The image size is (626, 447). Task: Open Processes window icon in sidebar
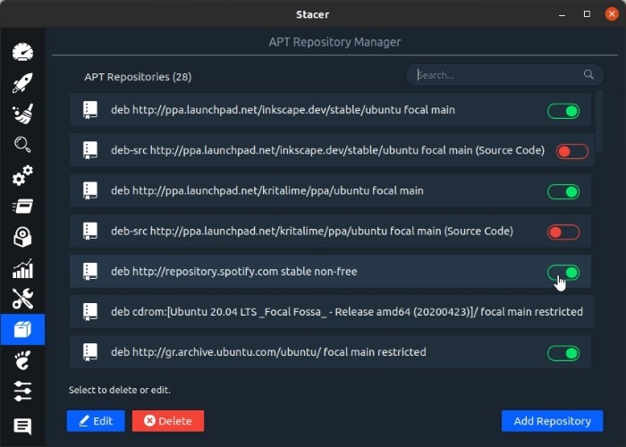[x=22, y=207]
